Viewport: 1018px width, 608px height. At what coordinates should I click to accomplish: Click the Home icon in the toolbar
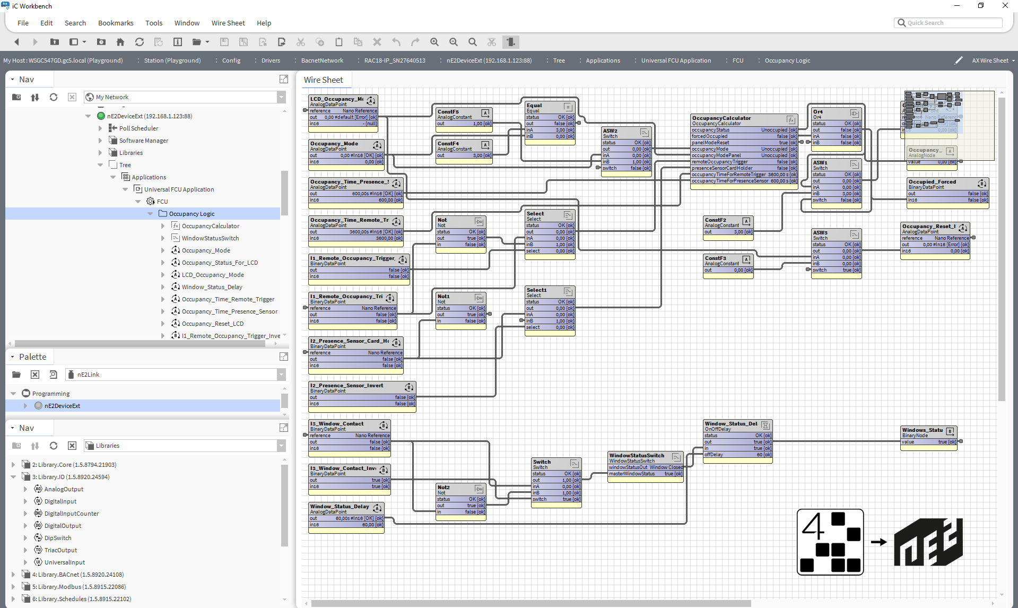[120, 42]
